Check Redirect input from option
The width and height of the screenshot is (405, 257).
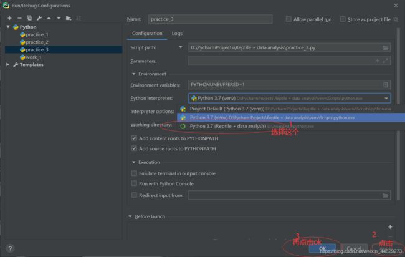coord(134,195)
